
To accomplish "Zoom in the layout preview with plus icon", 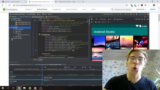I will pos(142,19).
